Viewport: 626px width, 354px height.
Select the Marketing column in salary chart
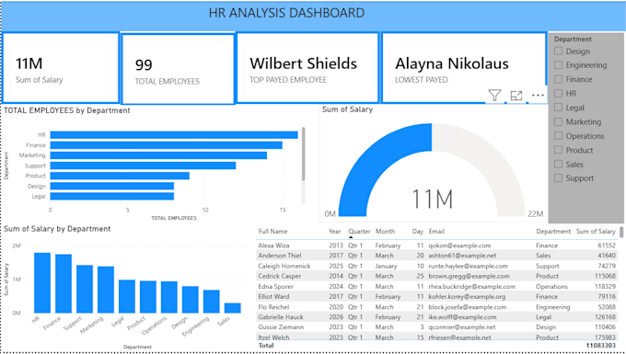106,290
